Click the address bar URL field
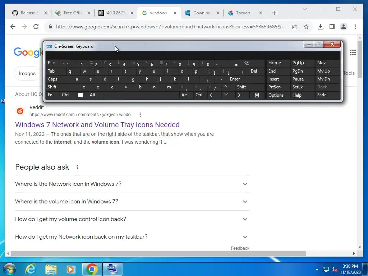The image size is (368, 276). [x=171, y=27]
